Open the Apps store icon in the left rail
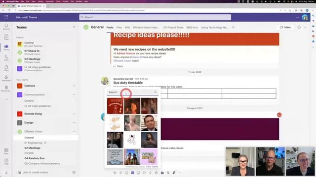316x177 pixels. coord(6,151)
